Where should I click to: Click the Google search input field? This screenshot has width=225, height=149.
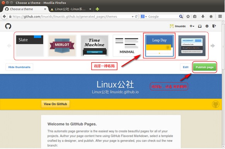pos(163,17)
